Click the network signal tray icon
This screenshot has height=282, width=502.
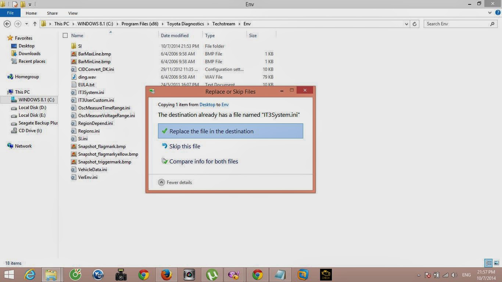coord(445,275)
